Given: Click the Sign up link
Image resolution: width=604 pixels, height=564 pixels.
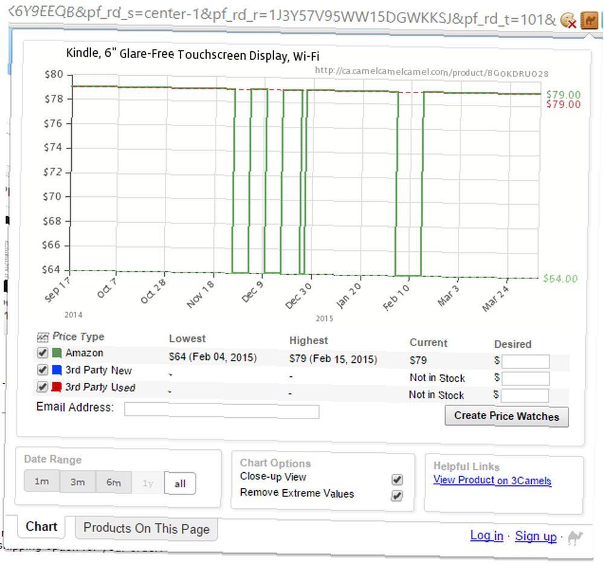Looking at the screenshot, I should (x=536, y=536).
